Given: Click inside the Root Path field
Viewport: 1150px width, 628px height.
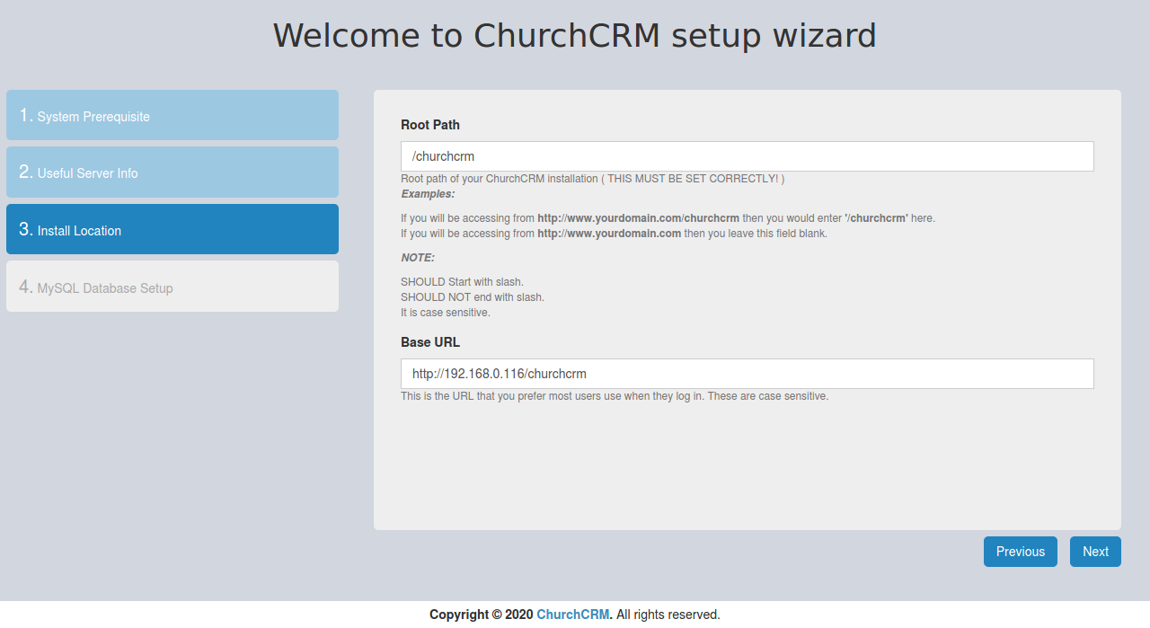Looking at the screenshot, I should tap(747, 155).
